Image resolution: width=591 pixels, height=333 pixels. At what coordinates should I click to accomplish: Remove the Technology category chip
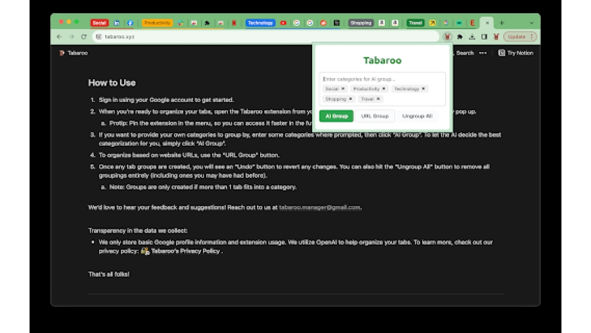point(423,89)
